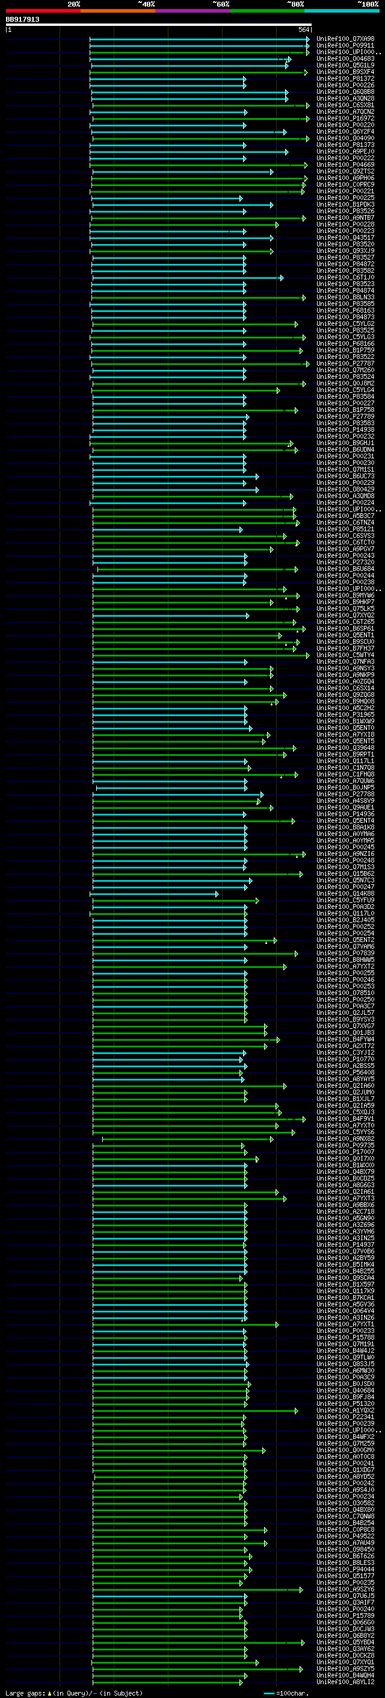The width and height of the screenshot is (385, 1698).
Task: Click the white query sequence bar
Action: (159, 24)
